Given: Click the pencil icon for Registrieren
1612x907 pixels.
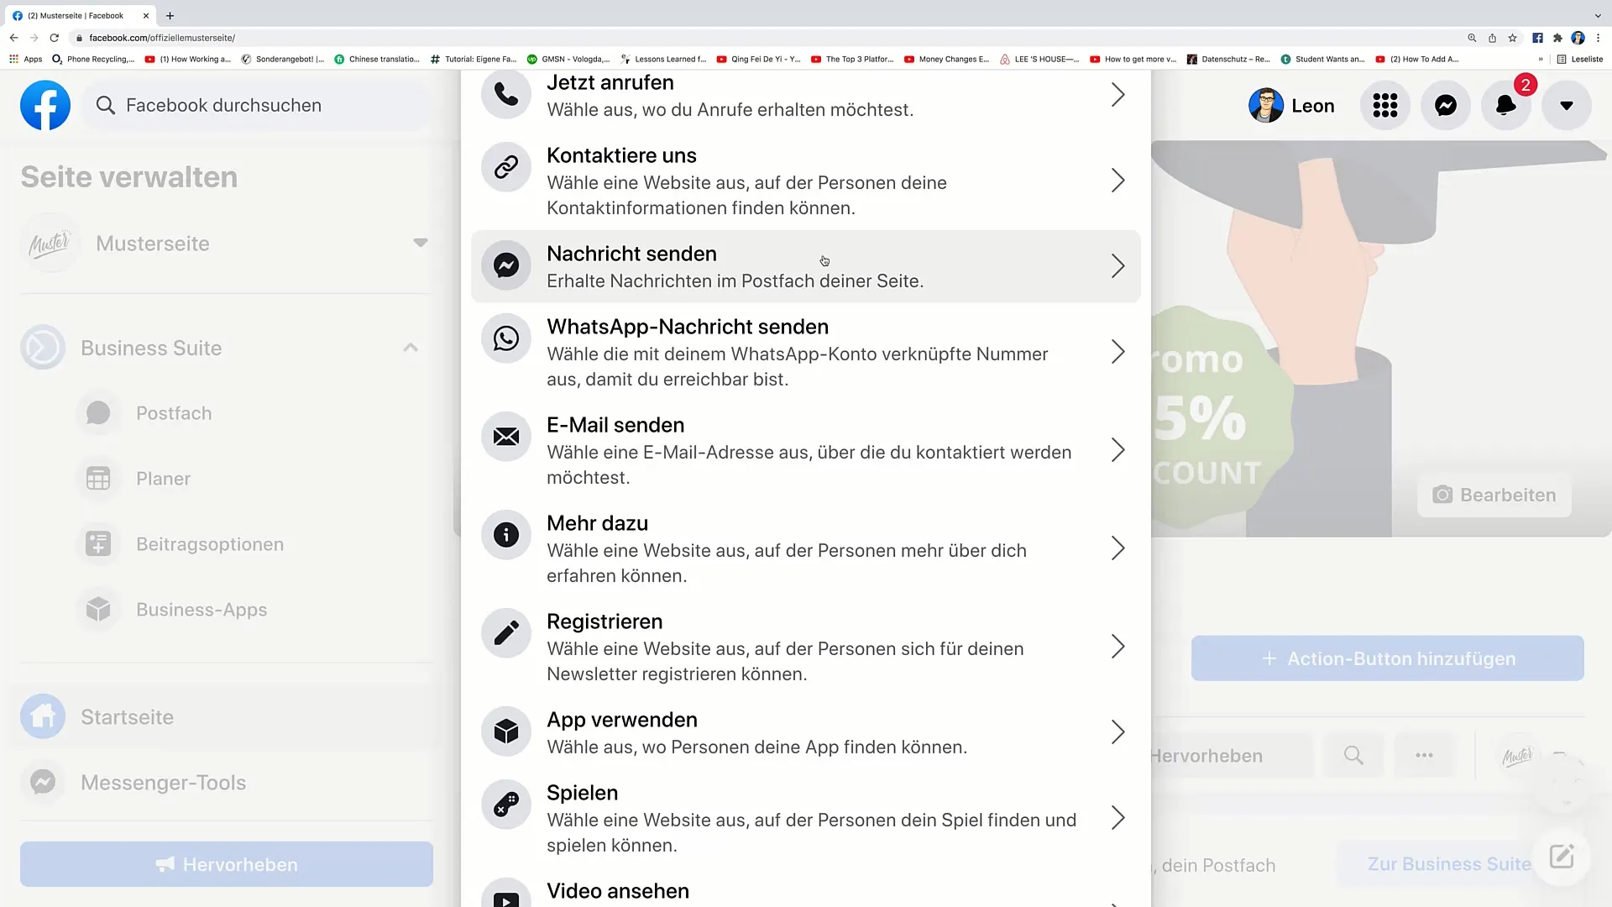Looking at the screenshot, I should pos(506,633).
